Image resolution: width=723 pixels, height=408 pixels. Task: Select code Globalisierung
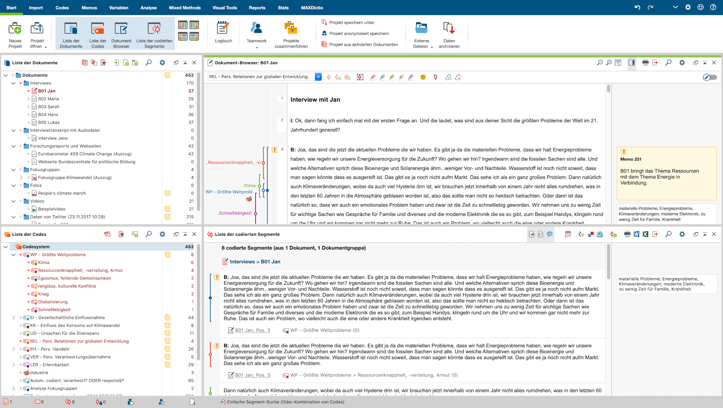[53, 302]
